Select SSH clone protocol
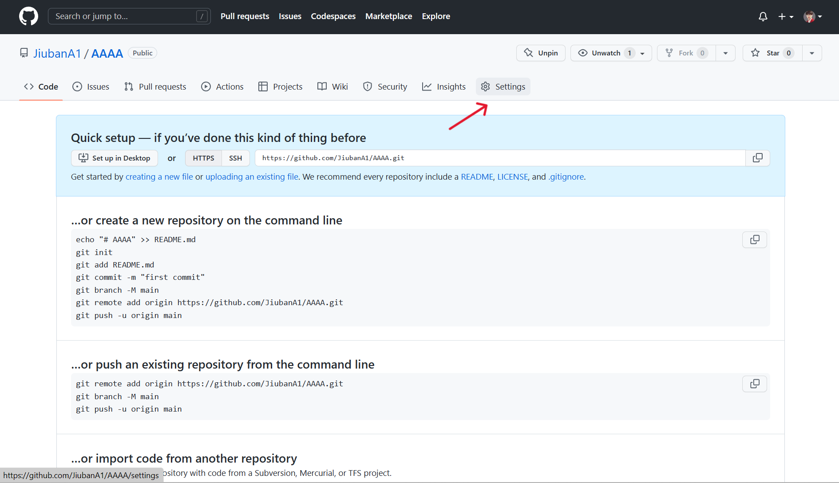The height and width of the screenshot is (483, 839). [x=235, y=158]
